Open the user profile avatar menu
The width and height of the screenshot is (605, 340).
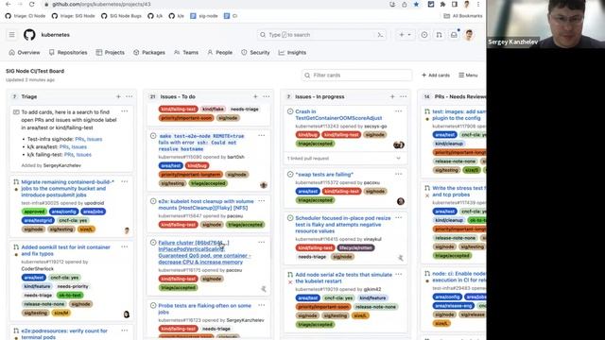click(x=469, y=35)
